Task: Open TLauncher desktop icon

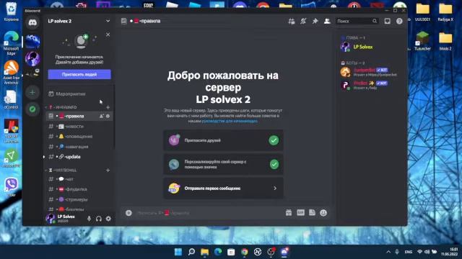Action: click(422, 40)
